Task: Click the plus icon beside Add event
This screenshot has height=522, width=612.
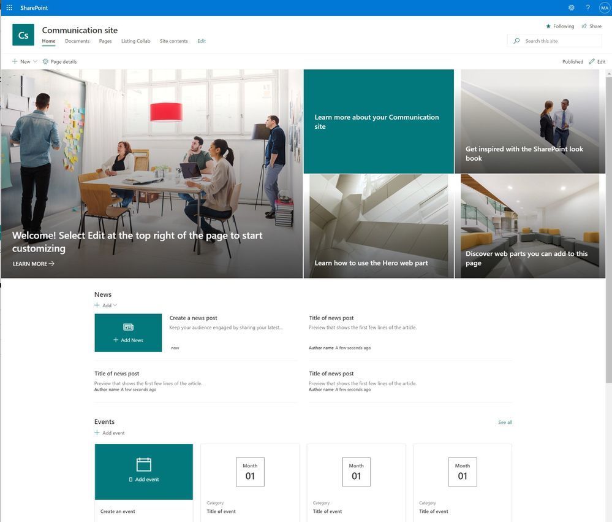Action: [97, 432]
